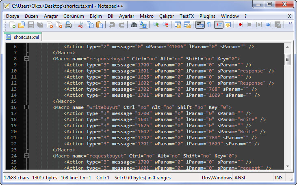
Task: Click Run macro multiple times icon
Action: 268,25
